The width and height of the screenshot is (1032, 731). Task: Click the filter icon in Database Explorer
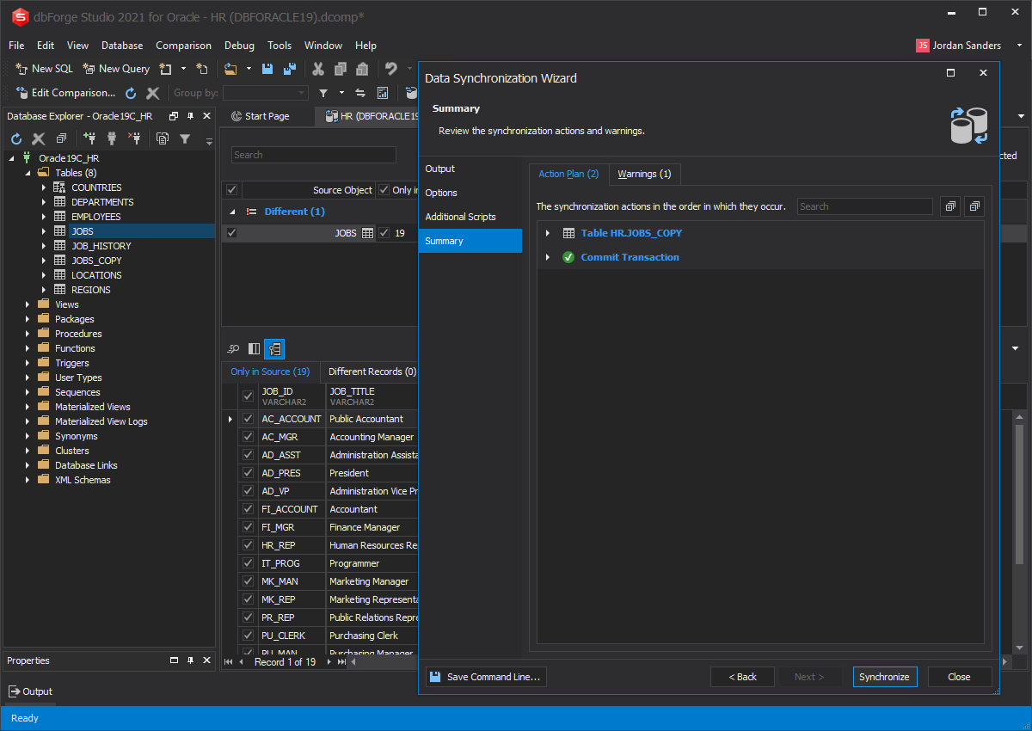187,138
